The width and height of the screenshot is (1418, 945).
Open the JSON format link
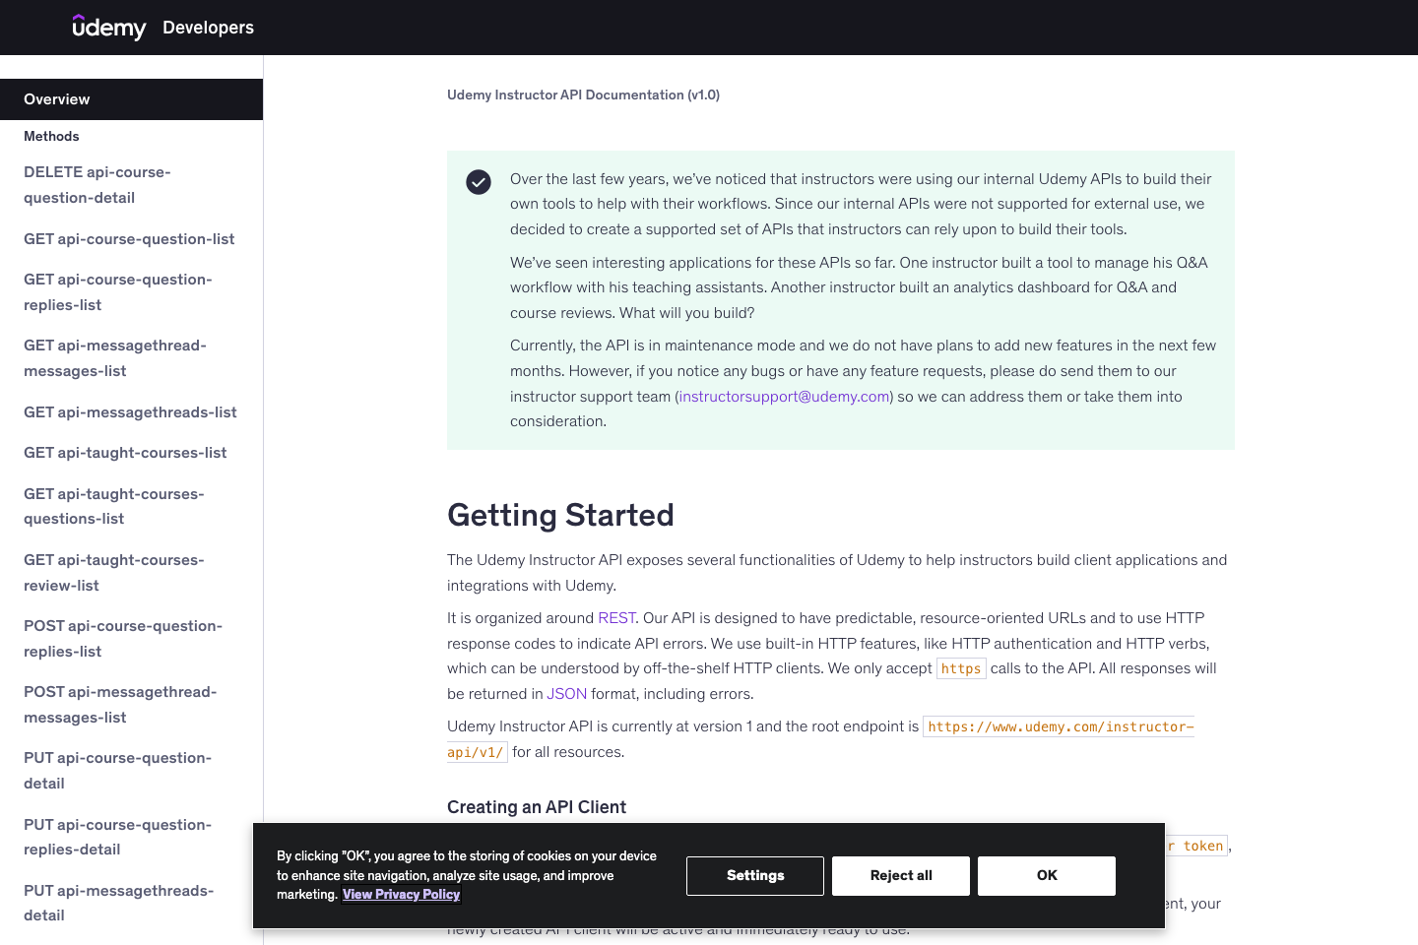566,693
